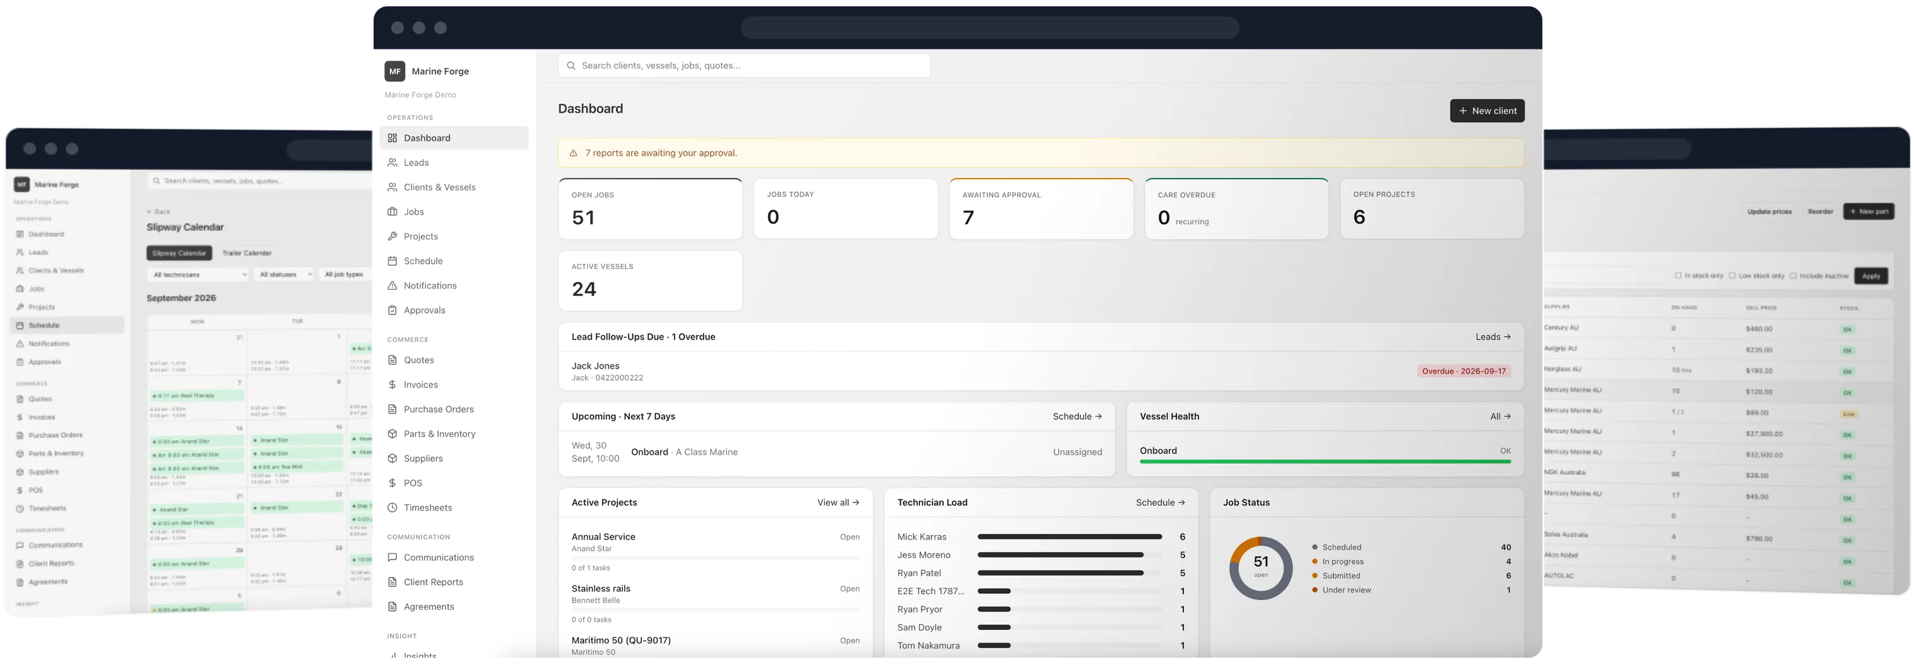Open the Open Jobs stat card
The image size is (1916, 664).
(650, 209)
